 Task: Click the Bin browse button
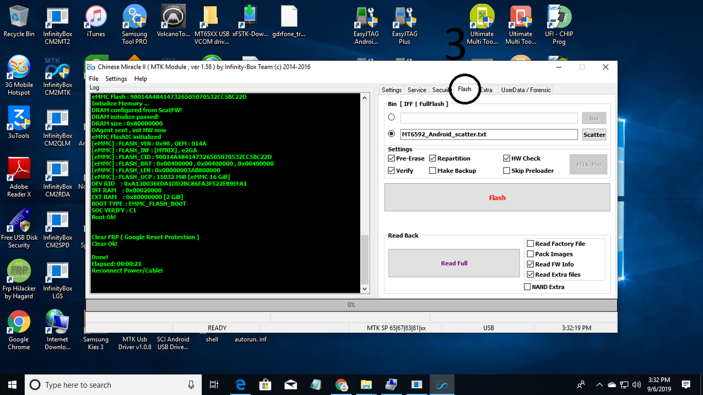[x=594, y=118]
